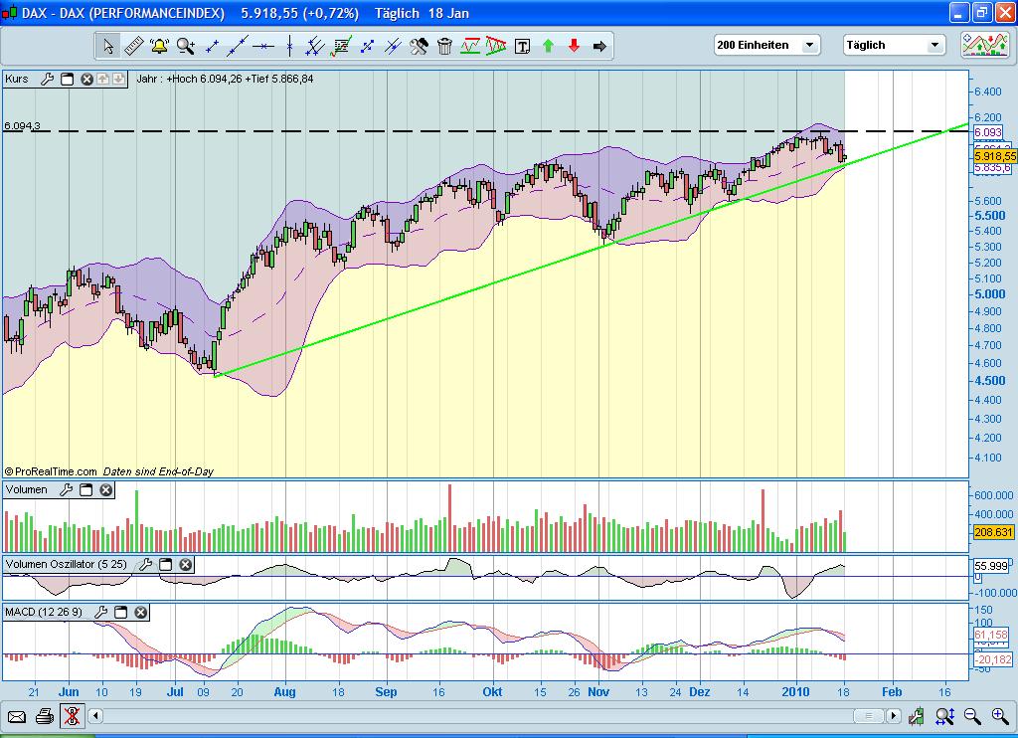
Task: Toggle the red scissors button in bottom toolbar
Action: pyautogui.click(x=72, y=715)
